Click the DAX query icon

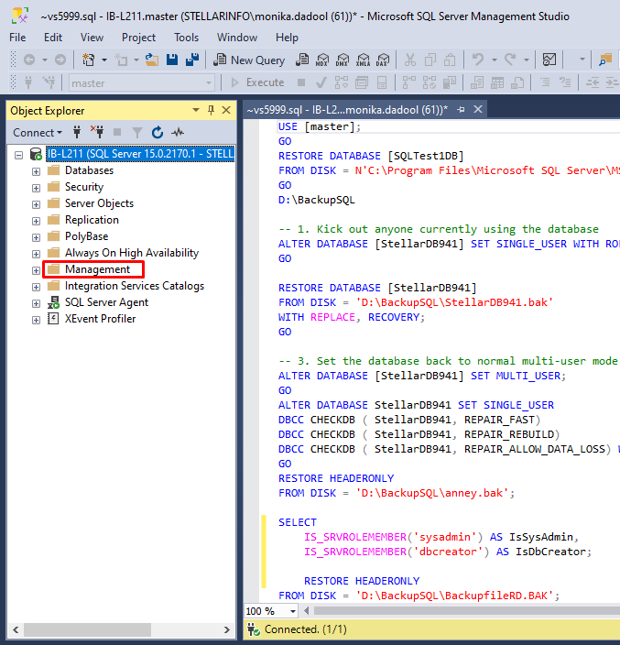click(x=383, y=60)
